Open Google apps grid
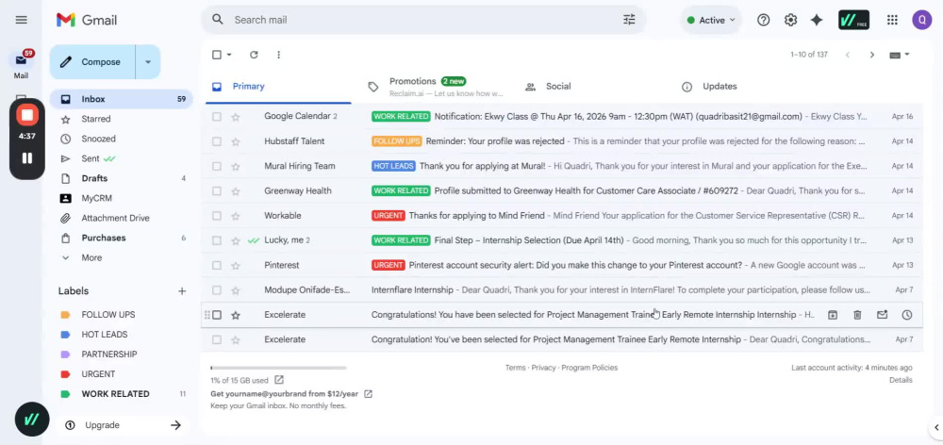 [892, 20]
